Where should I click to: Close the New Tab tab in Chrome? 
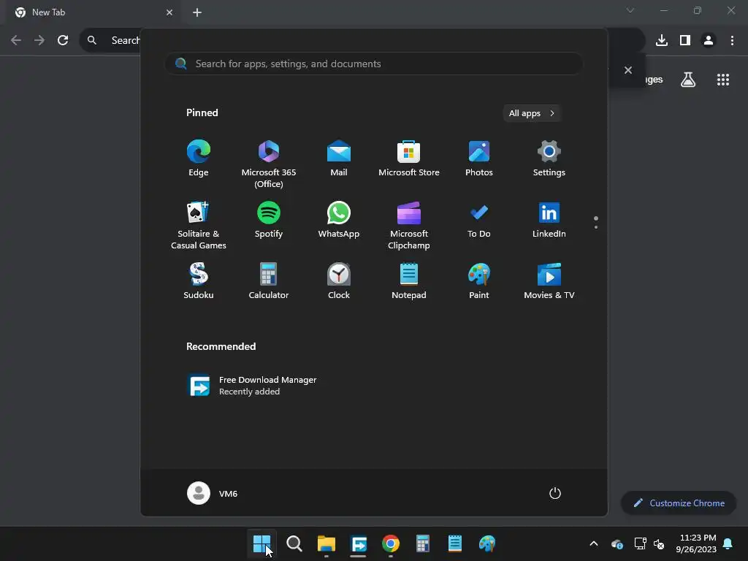tap(169, 12)
